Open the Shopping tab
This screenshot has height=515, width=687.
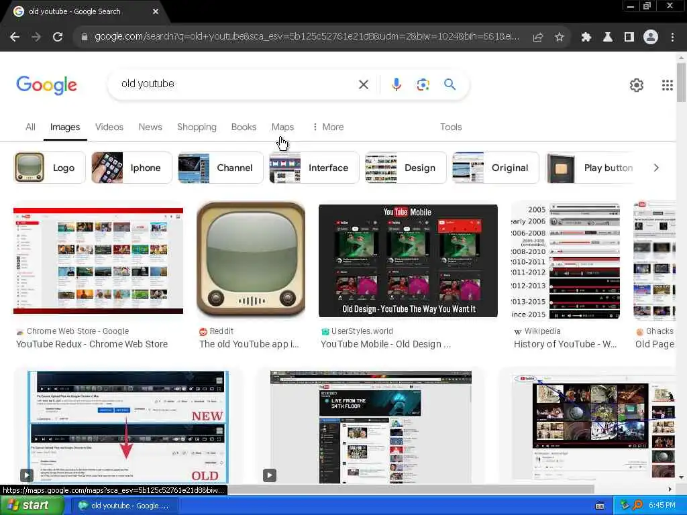(197, 127)
